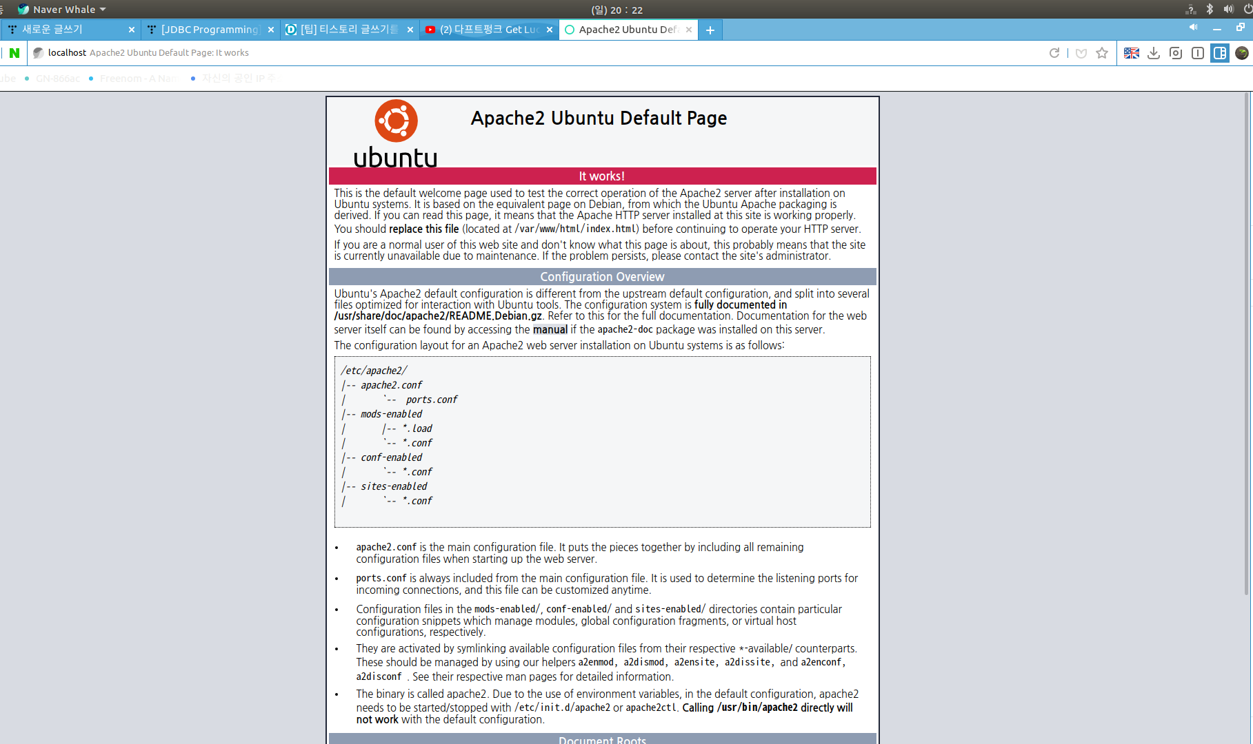
Task: Open the system volume indicator
Action: [x=1228, y=10]
